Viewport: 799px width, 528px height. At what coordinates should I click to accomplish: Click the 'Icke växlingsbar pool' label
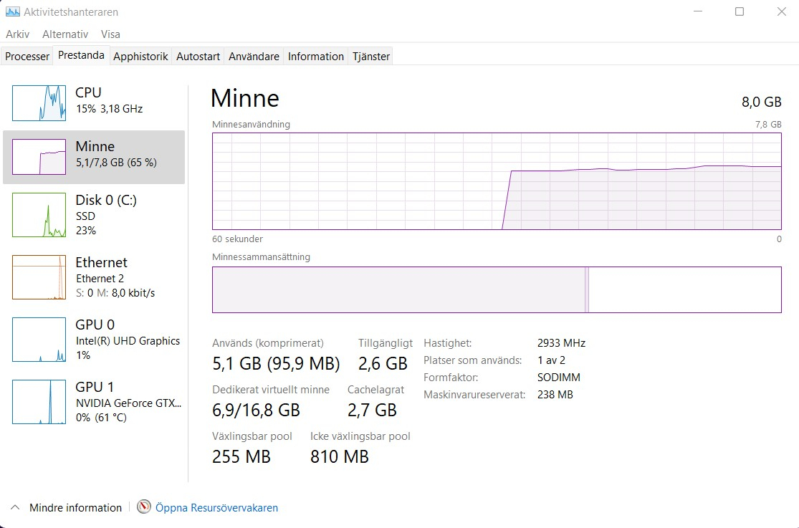pos(360,436)
